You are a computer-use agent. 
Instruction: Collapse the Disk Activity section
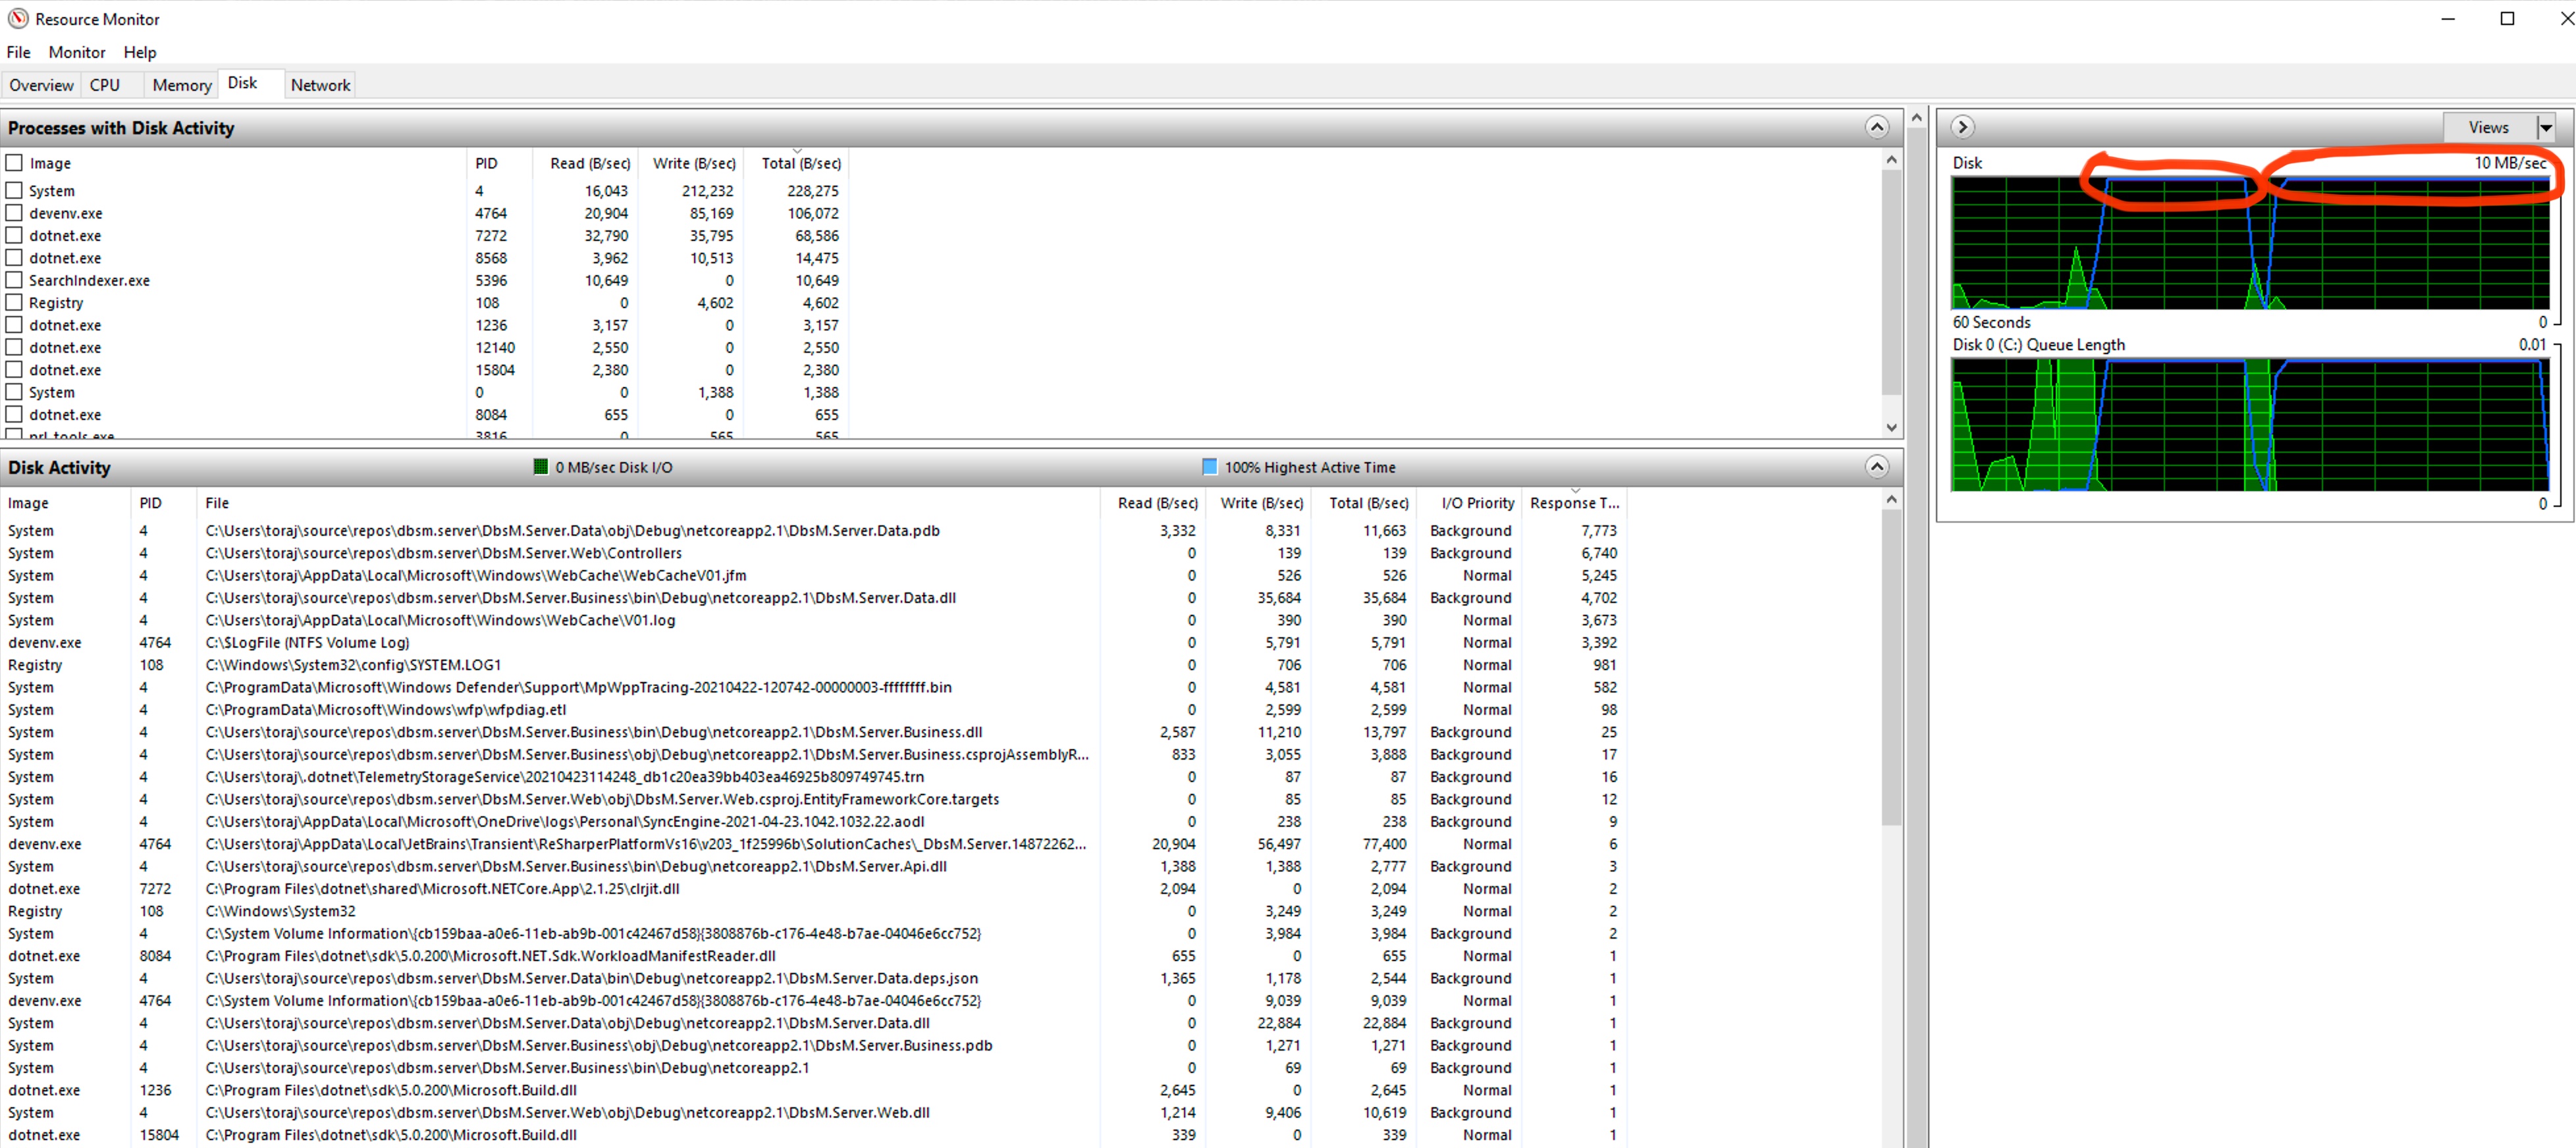[x=1876, y=467]
